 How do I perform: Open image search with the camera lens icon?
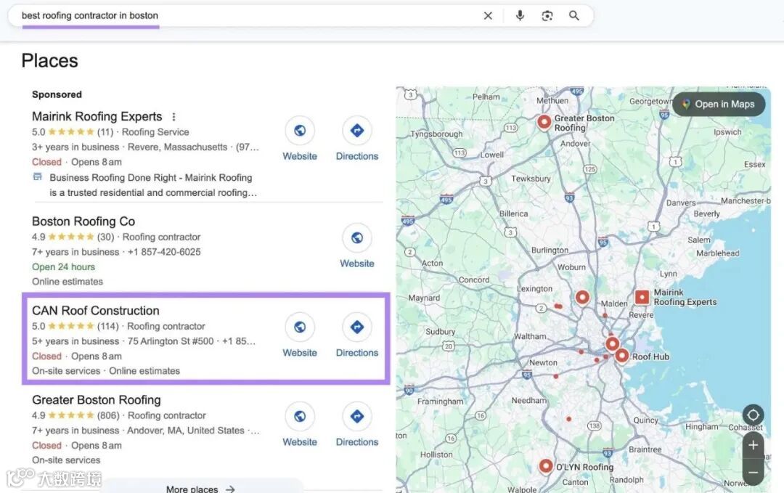point(547,16)
